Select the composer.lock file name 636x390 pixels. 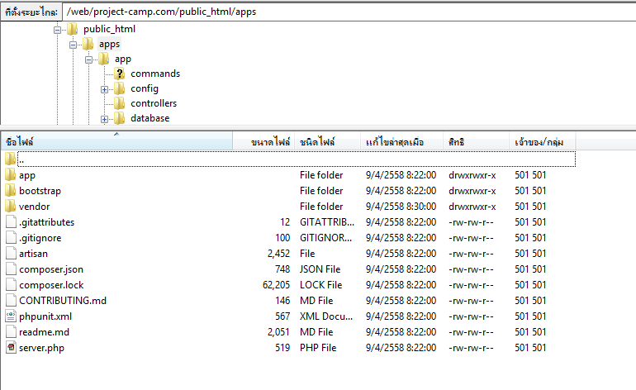(51, 285)
